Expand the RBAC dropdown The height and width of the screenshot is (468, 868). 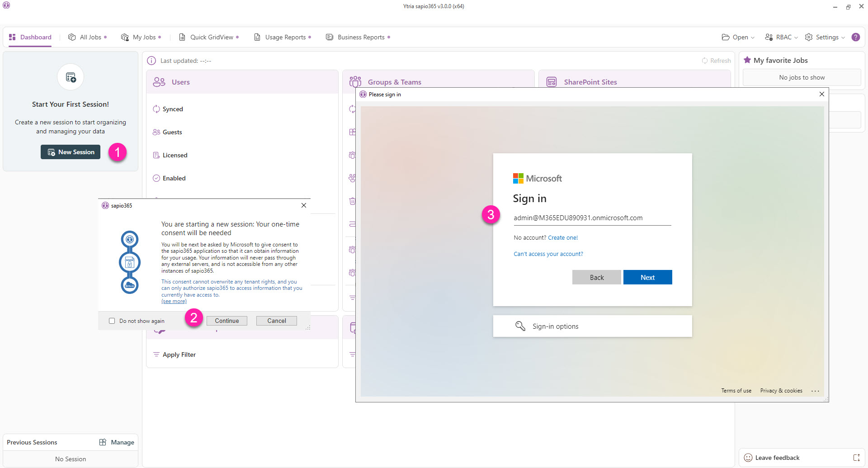click(x=781, y=37)
